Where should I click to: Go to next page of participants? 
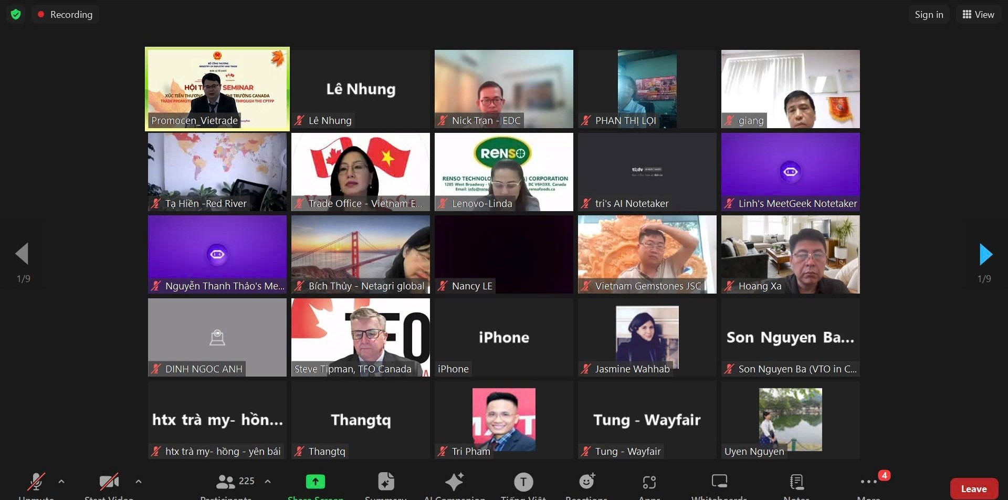coord(985,254)
